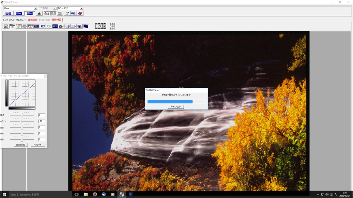Switch to the Pixel Polish tab
The width and height of the screenshot is (353, 198).
click(45, 20)
